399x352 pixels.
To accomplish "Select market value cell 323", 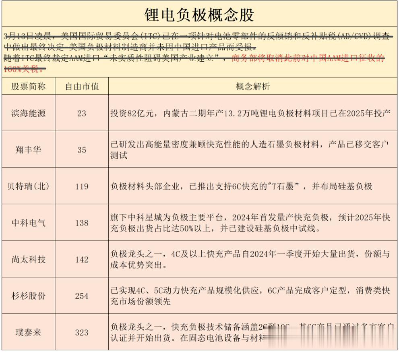I will [82, 333].
